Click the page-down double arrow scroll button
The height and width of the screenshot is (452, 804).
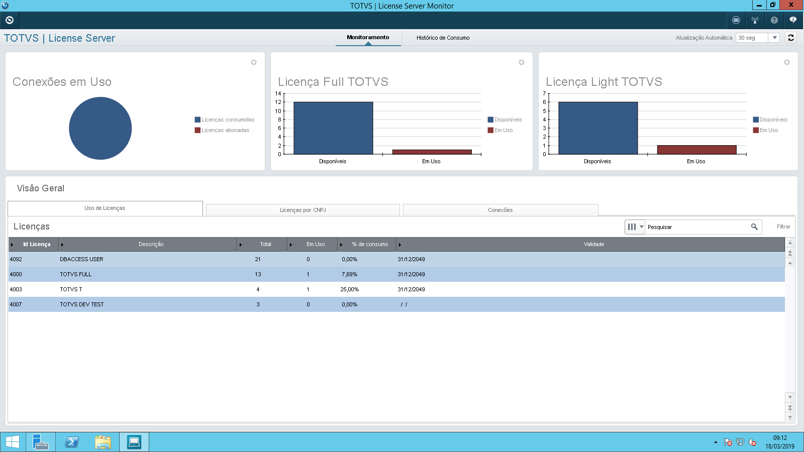point(790,408)
